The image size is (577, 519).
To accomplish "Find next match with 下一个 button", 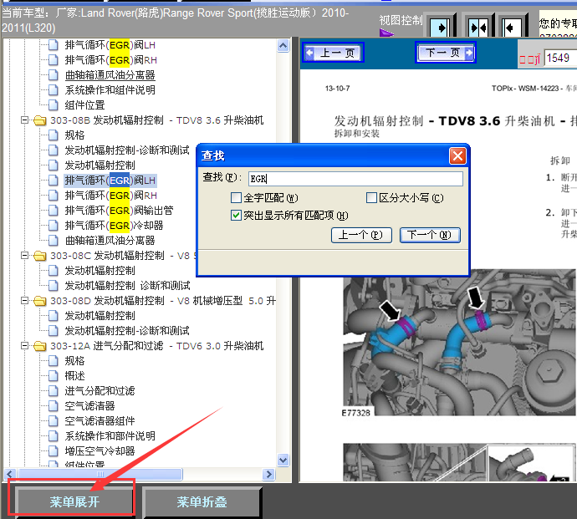I will pyautogui.click(x=430, y=235).
